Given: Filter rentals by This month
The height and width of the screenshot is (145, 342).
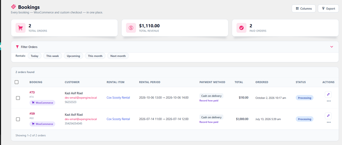Looking at the screenshot, I should click(x=95, y=56).
